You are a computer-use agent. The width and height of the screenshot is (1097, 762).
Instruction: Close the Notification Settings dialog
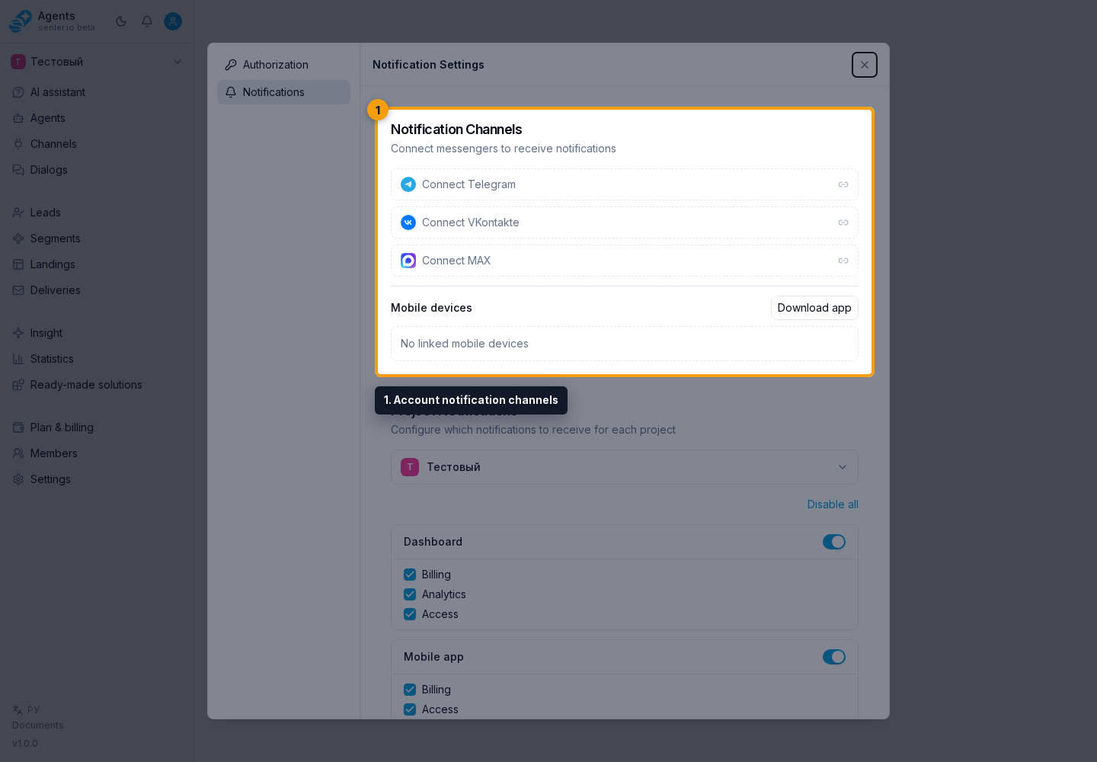click(x=865, y=65)
